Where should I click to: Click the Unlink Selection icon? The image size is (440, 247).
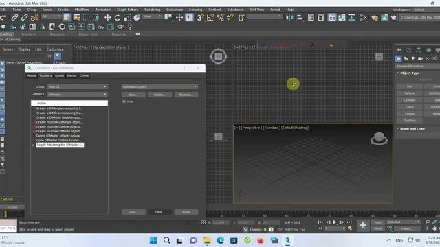tap(25, 17)
